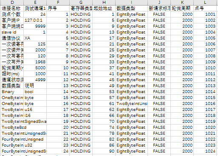Select the 'u16' cell
The image size is (218, 156).
point(35,110)
